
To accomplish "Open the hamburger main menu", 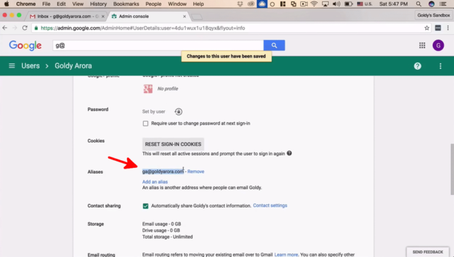I will [12, 66].
